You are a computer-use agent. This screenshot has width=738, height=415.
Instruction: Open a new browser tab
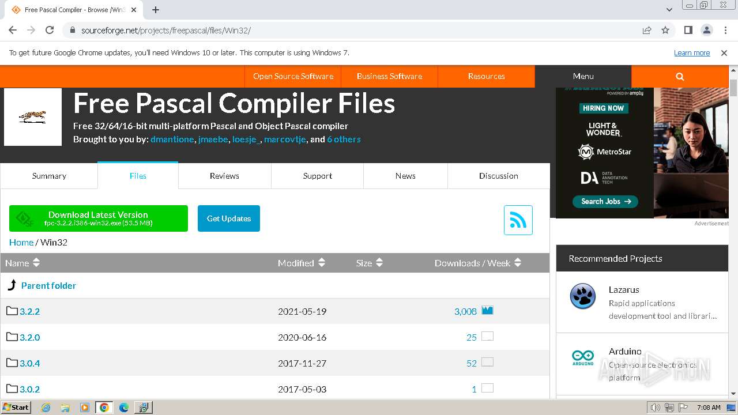coord(156,10)
